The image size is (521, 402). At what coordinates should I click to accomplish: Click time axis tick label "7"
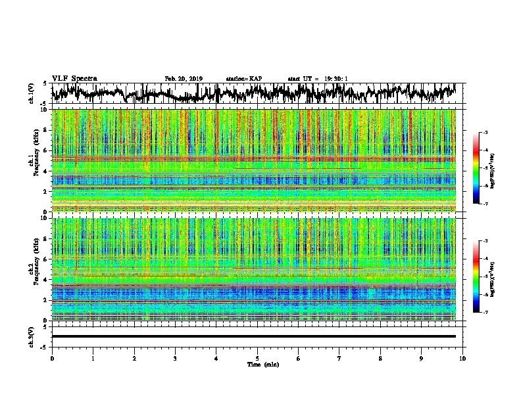[x=339, y=359]
